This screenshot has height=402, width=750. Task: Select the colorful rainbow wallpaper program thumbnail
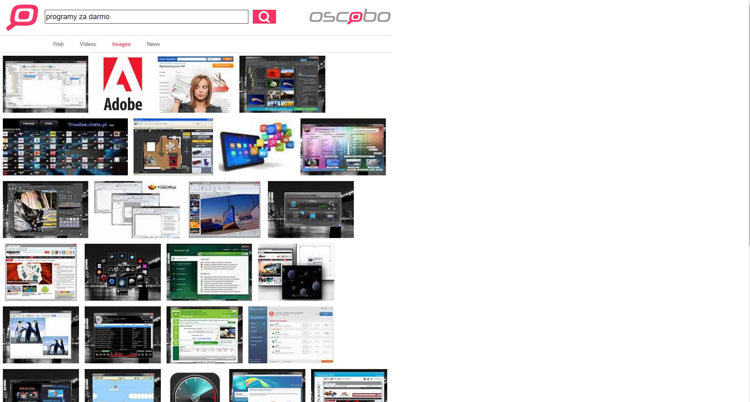tap(343, 147)
